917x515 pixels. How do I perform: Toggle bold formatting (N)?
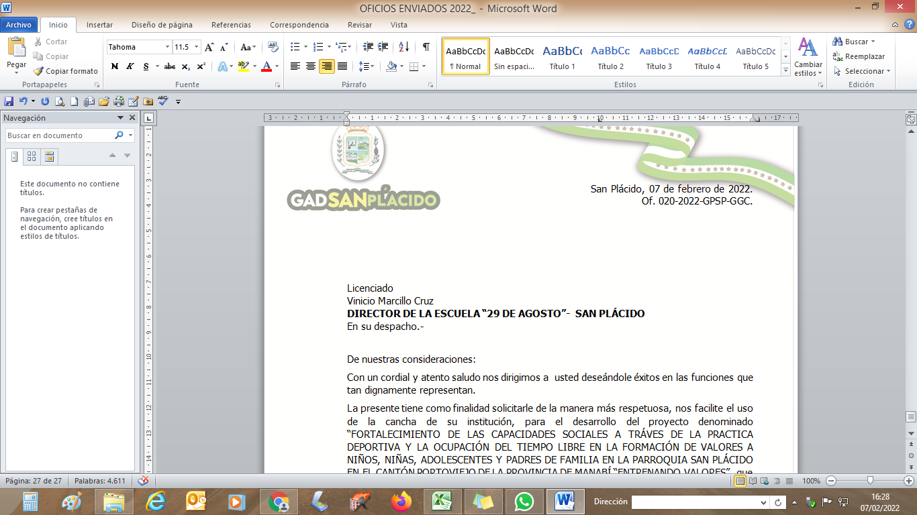[x=115, y=66]
